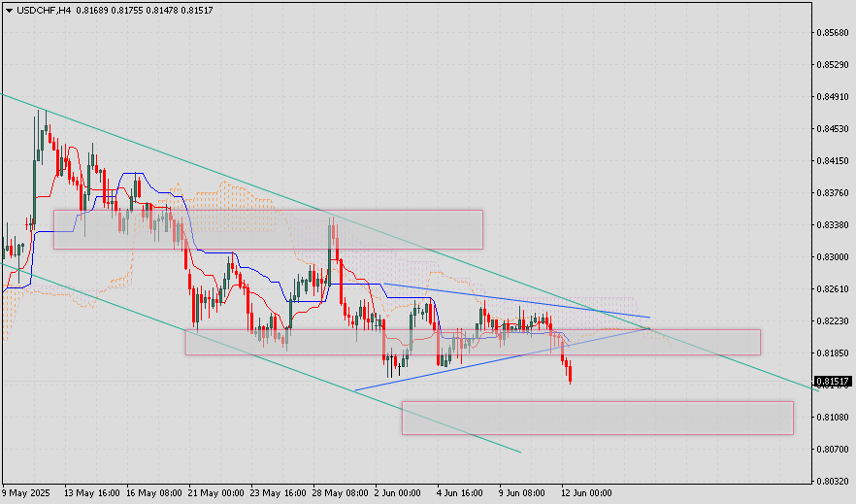Select the upper green descending channel line
The width and height of the screenshot is (856, 504).
point(410,243)
